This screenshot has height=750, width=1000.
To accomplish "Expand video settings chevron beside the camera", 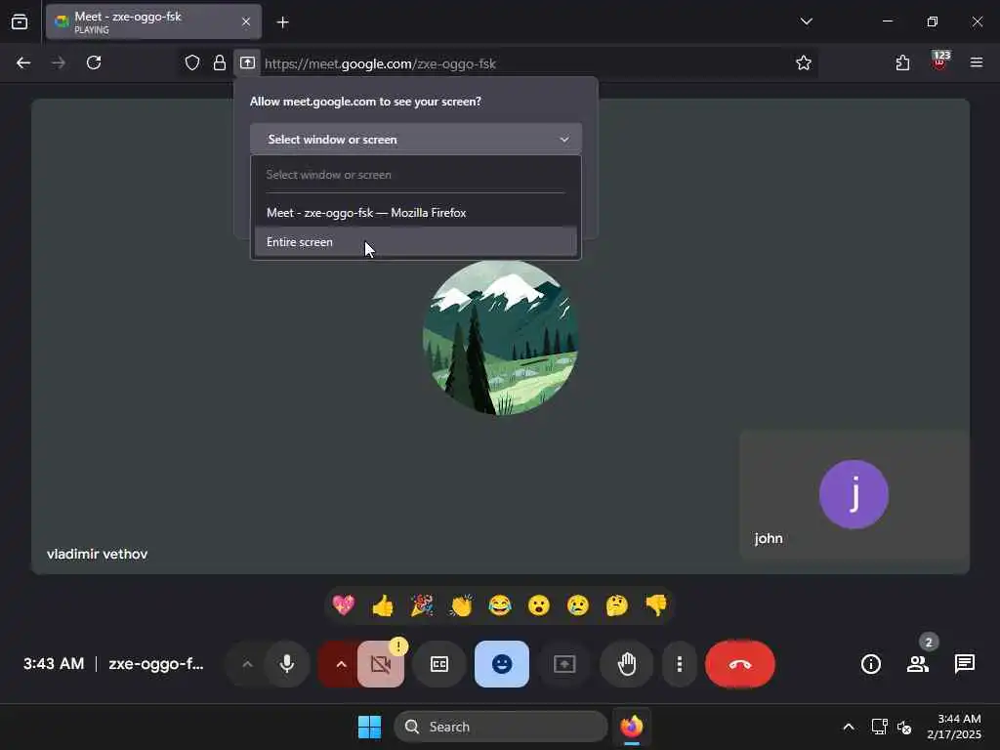I will click(341, 664).
